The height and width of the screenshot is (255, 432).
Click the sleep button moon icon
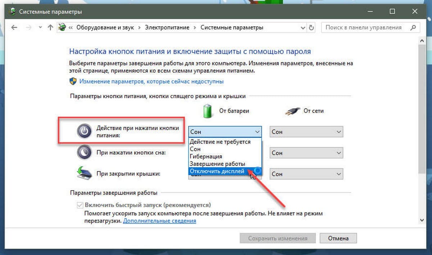click(84, 153)
